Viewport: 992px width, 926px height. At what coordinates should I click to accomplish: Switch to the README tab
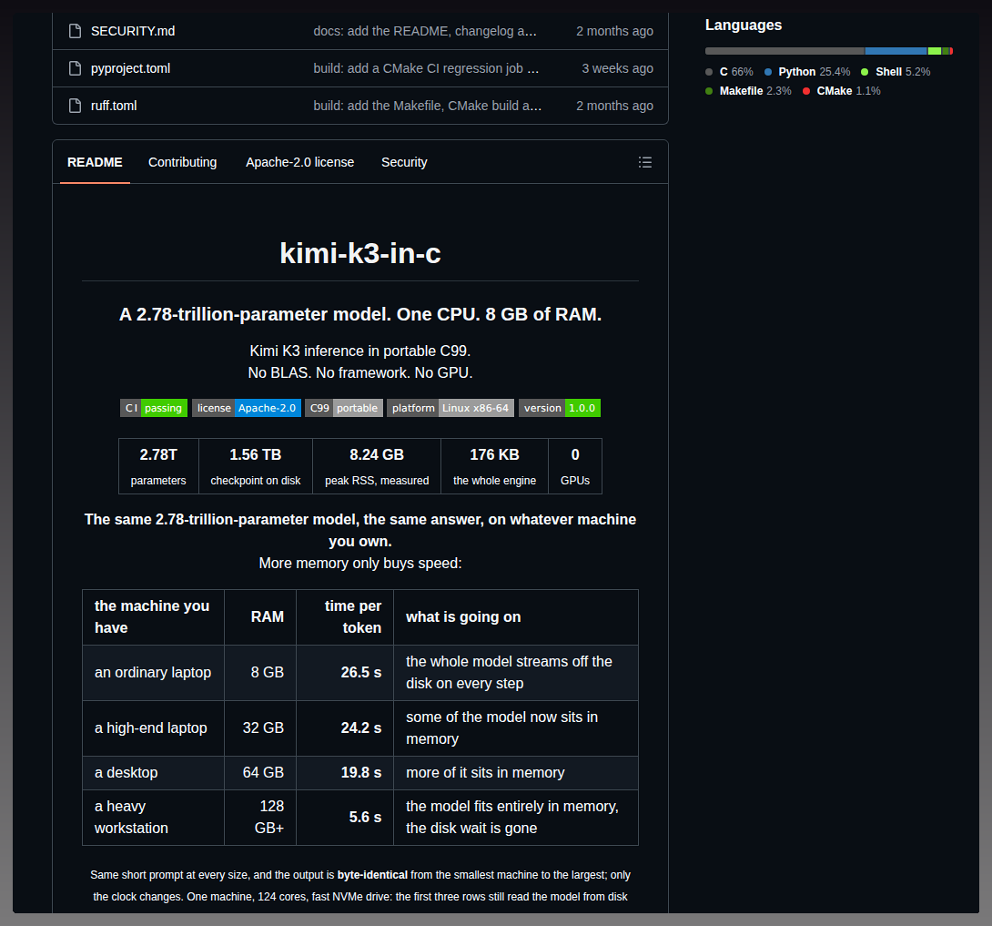[95, 162]
